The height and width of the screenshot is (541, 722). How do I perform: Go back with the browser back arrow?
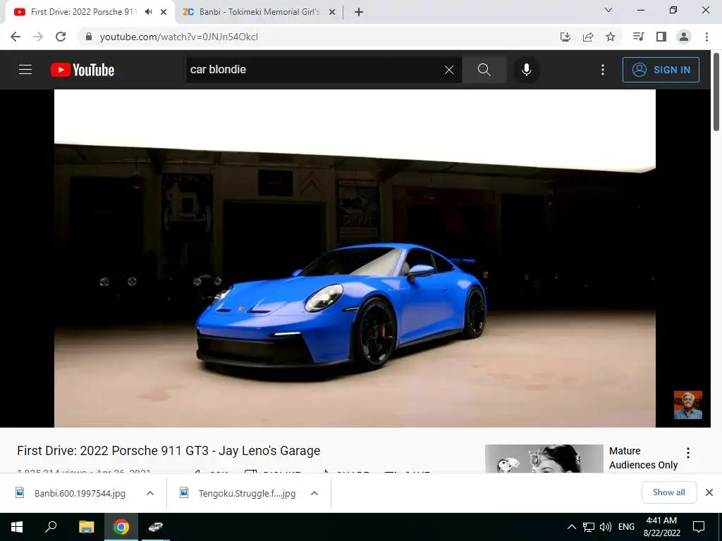(16, 37)
